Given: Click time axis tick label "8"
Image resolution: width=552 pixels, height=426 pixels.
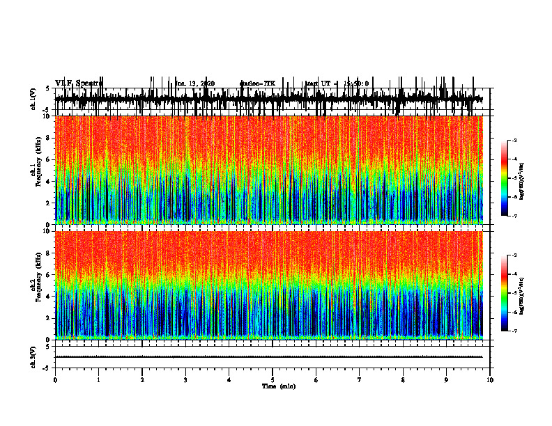Looking at the screenshot, I should tap(403, 380).
